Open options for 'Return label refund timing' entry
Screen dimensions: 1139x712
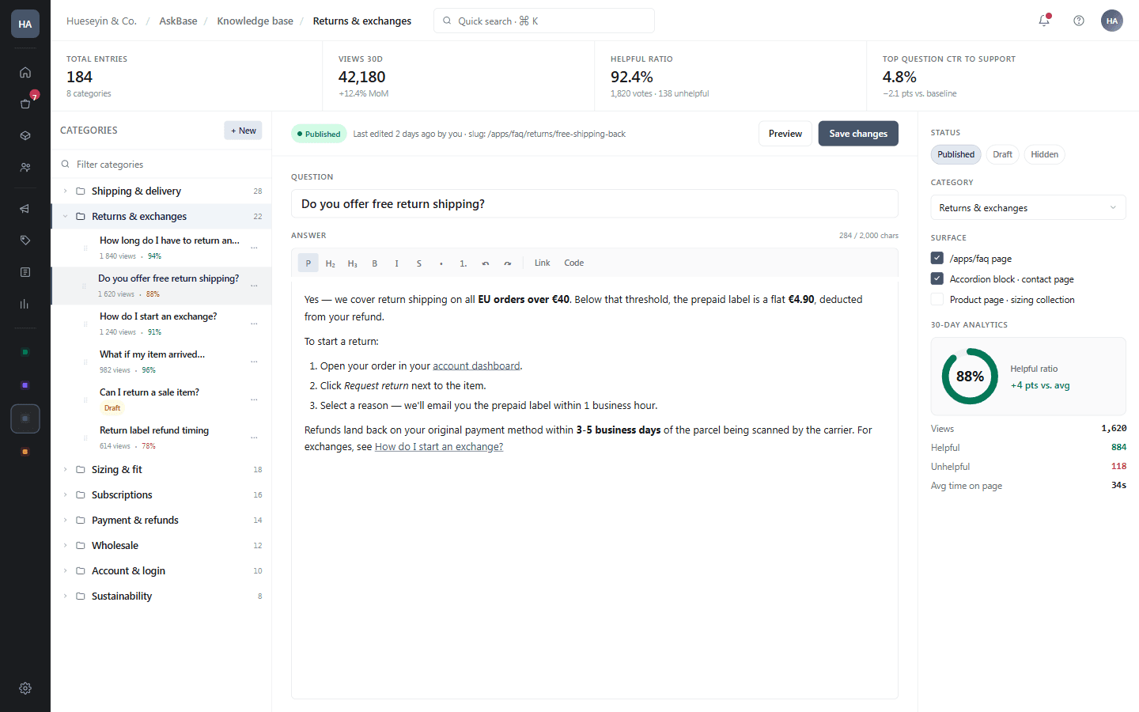(255, 437)
